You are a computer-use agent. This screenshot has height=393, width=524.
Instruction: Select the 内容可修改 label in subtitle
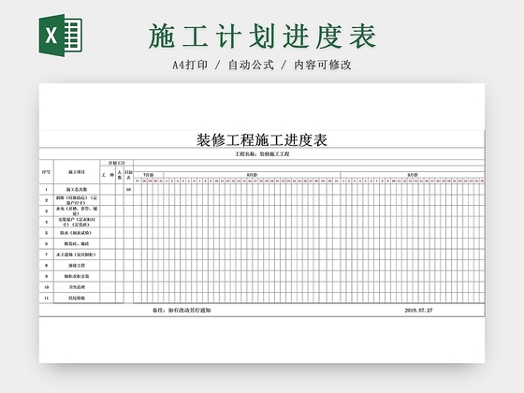point(323,65)
